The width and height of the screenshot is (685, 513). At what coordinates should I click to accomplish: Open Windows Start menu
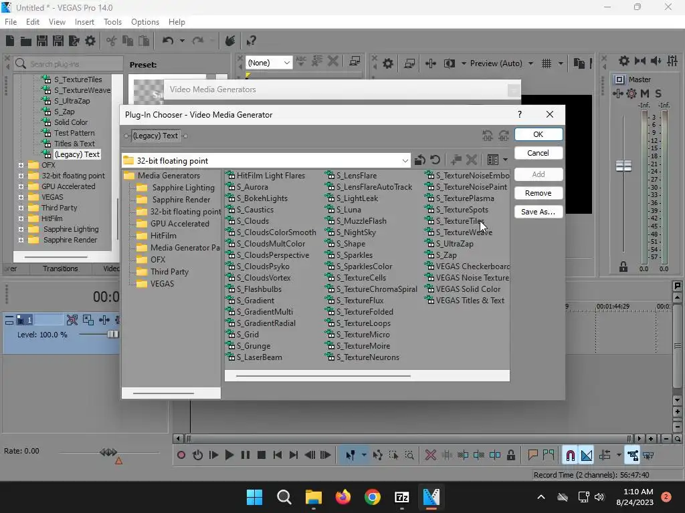point(254,497)
